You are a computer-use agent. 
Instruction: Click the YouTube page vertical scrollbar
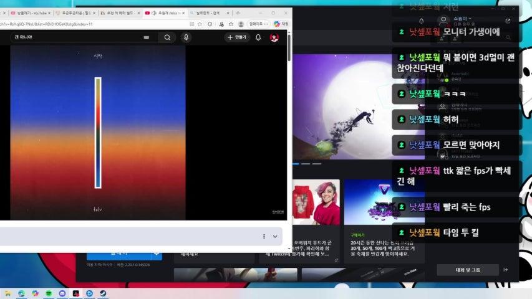click(x=289, y=50)
